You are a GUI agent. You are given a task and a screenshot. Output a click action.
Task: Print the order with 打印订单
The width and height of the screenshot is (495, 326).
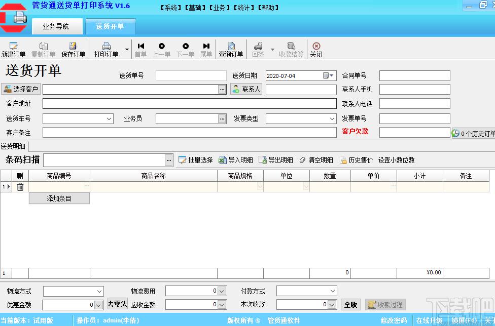tap(107, 50)
